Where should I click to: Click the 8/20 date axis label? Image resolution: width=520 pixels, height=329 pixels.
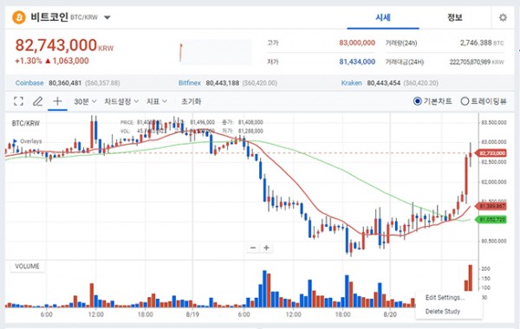[390, 314]
